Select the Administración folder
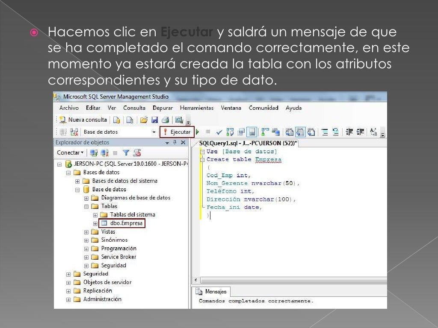This screenshot has height=328, width=438. point(102,299)
